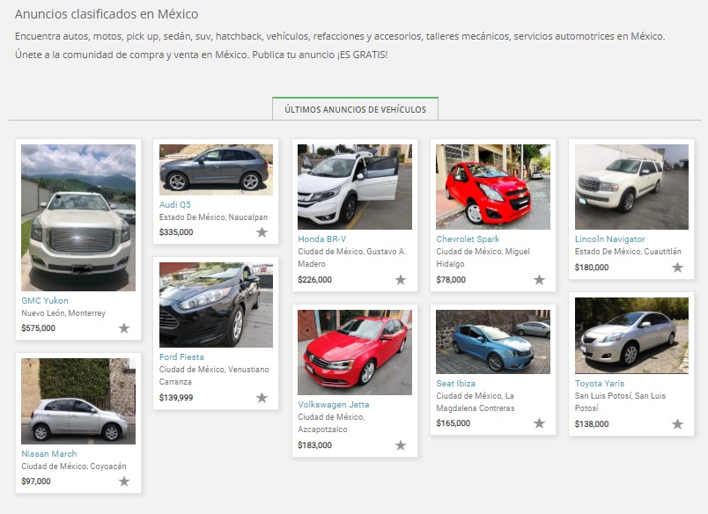Click the $165,000 price
Viewport: 708px width, 514px height.
coord(453,423)
